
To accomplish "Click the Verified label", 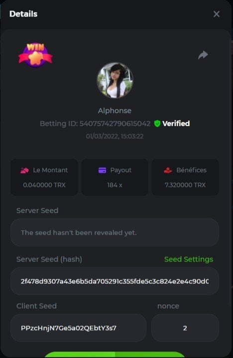I will 176,123.
